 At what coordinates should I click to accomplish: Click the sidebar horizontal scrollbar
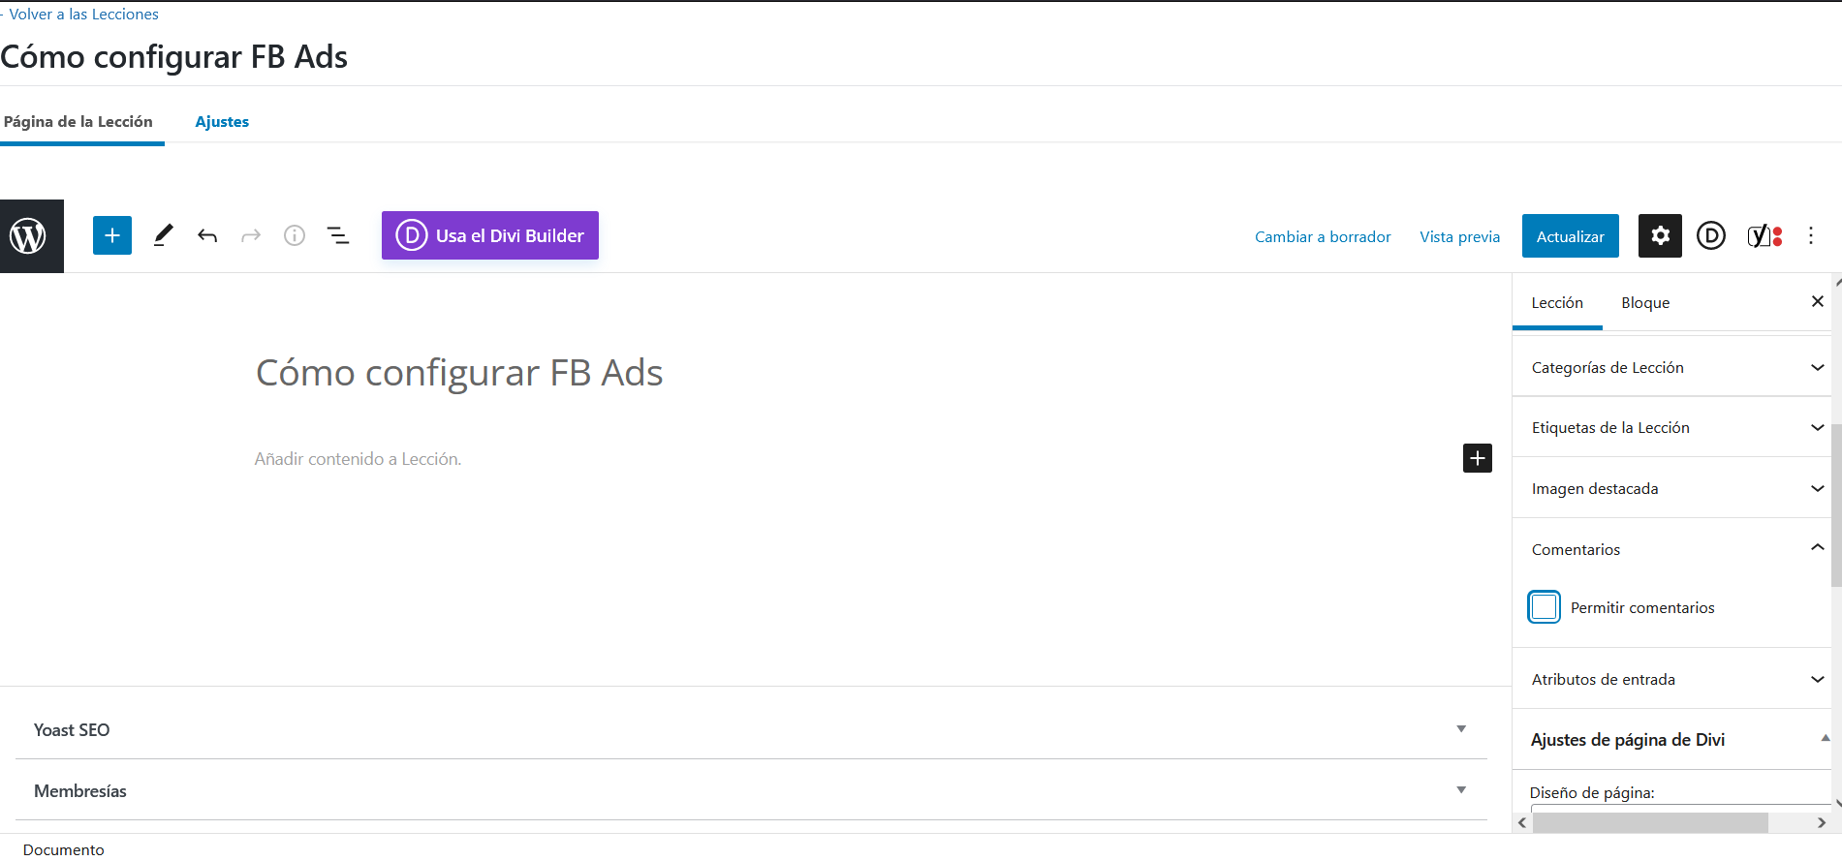pyautogui.click(x=1650, y=822)
